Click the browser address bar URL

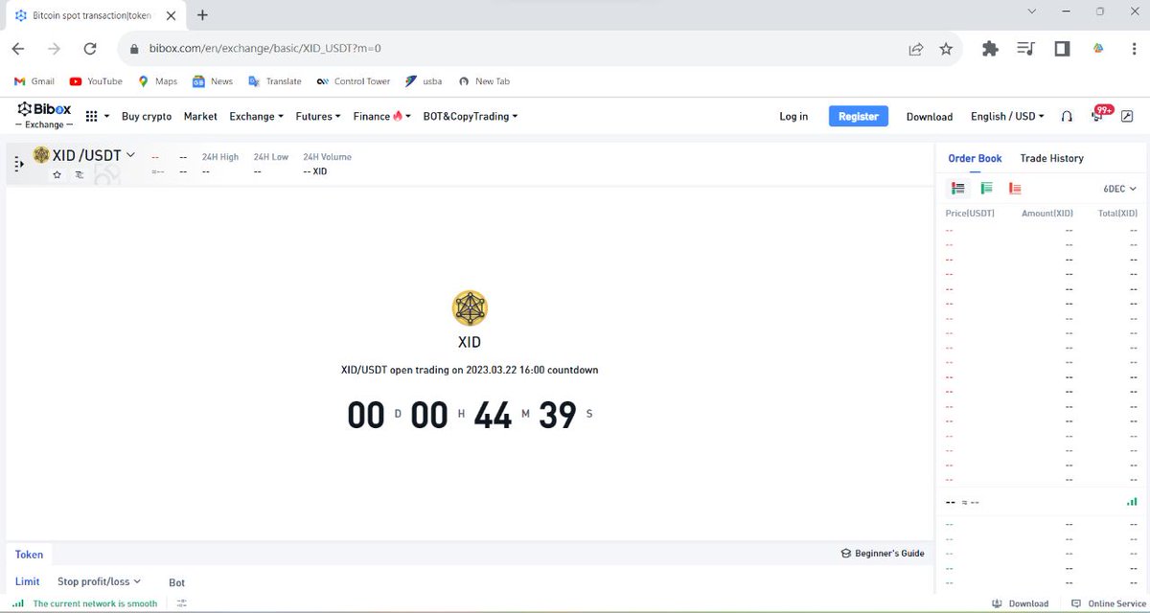click(264, 48)
